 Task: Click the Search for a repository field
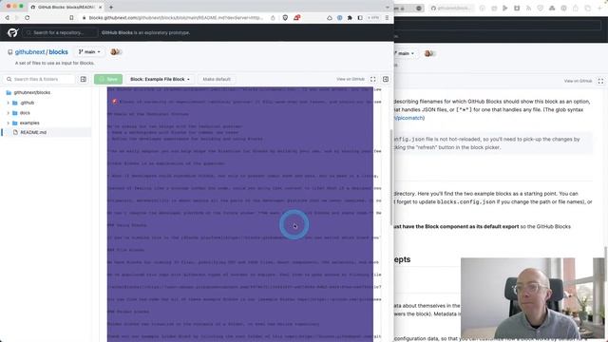tap(60, 32)
